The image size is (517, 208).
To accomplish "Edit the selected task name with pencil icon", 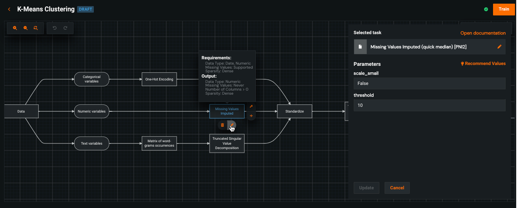I will [499, 47].
